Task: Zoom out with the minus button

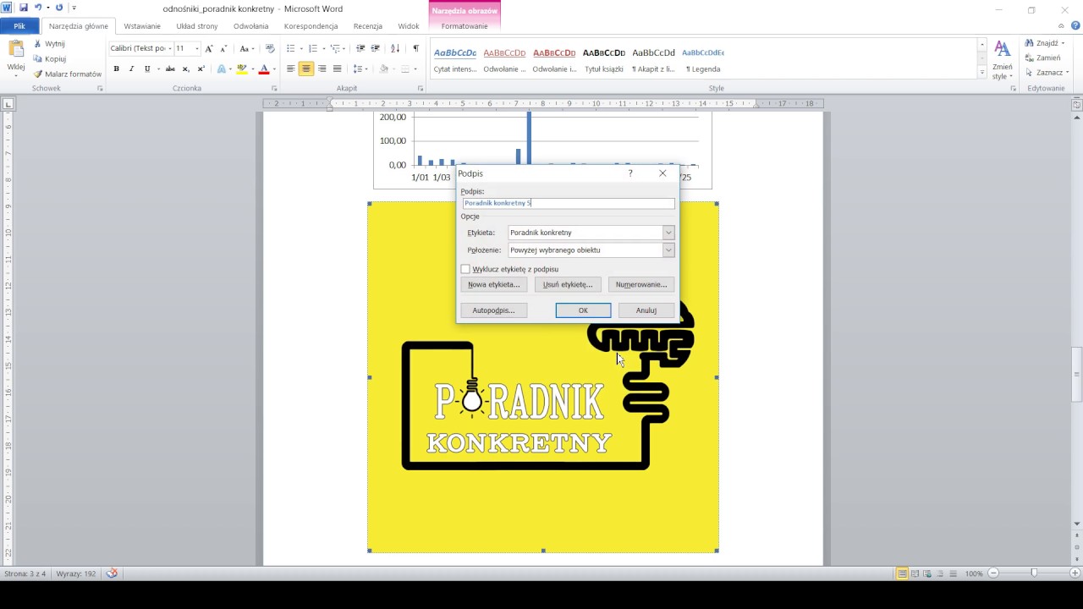Action: (x=994, y=573)
